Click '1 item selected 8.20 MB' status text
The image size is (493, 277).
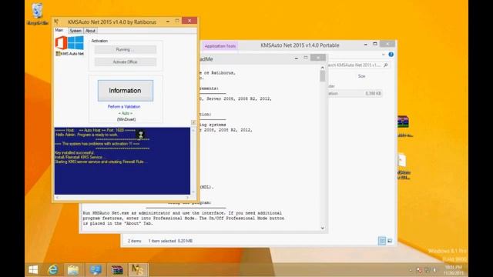click(x=170, y=241)
